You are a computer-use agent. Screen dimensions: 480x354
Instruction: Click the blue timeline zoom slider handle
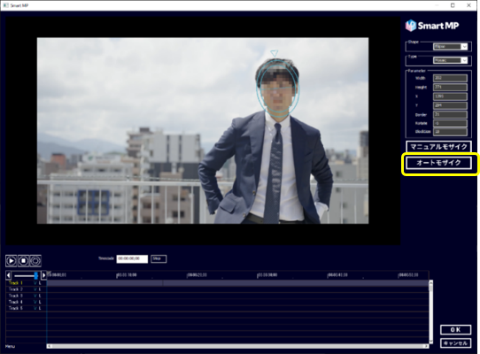[35, 275]
